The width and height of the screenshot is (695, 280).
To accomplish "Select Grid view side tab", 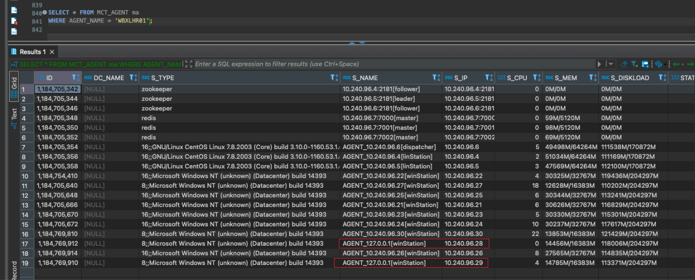I will coord(15,86).
